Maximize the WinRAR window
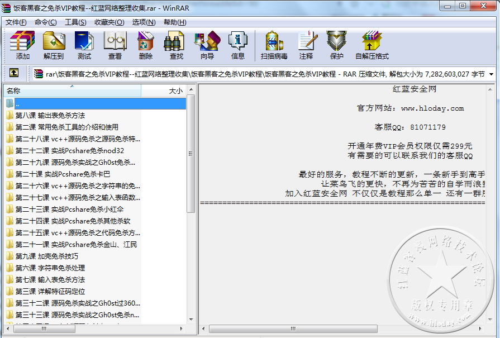Screen dimensions: 500x338 tap(463, 6)
